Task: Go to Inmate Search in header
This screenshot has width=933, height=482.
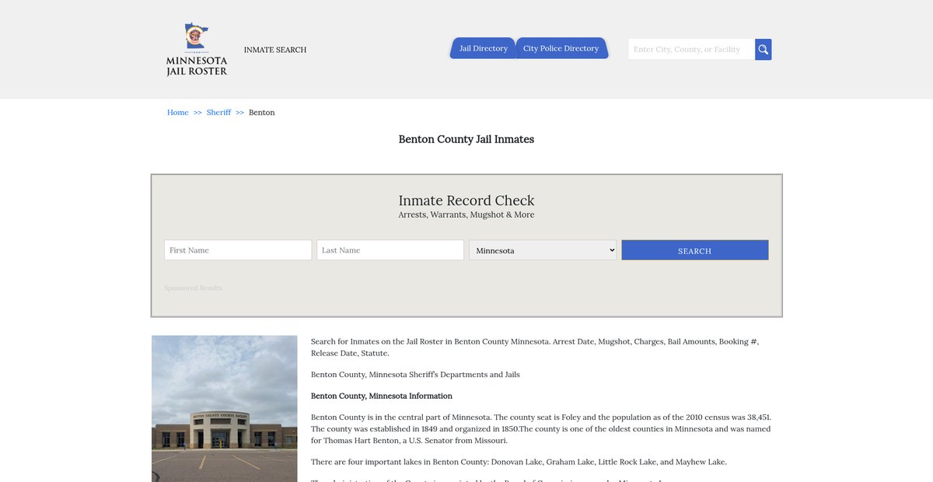Action: point(275,50)
